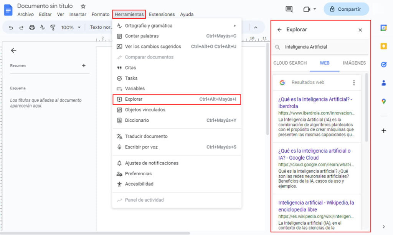Select Ver los cambios sugeridos
This screenshot has height=235, width=393.
point(177,47)
